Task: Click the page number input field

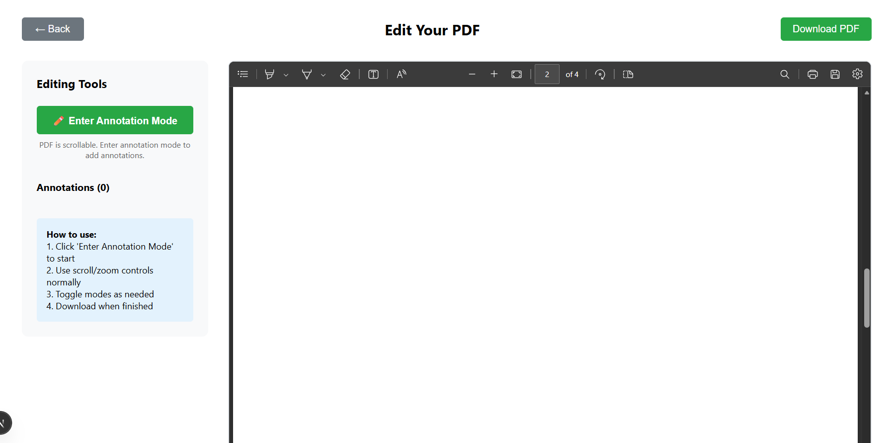Action: (547, 74)
